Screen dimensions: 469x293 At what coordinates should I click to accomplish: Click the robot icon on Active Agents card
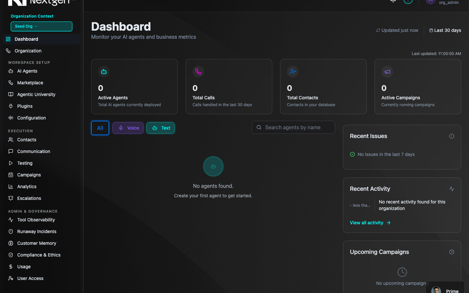(104, 72)
